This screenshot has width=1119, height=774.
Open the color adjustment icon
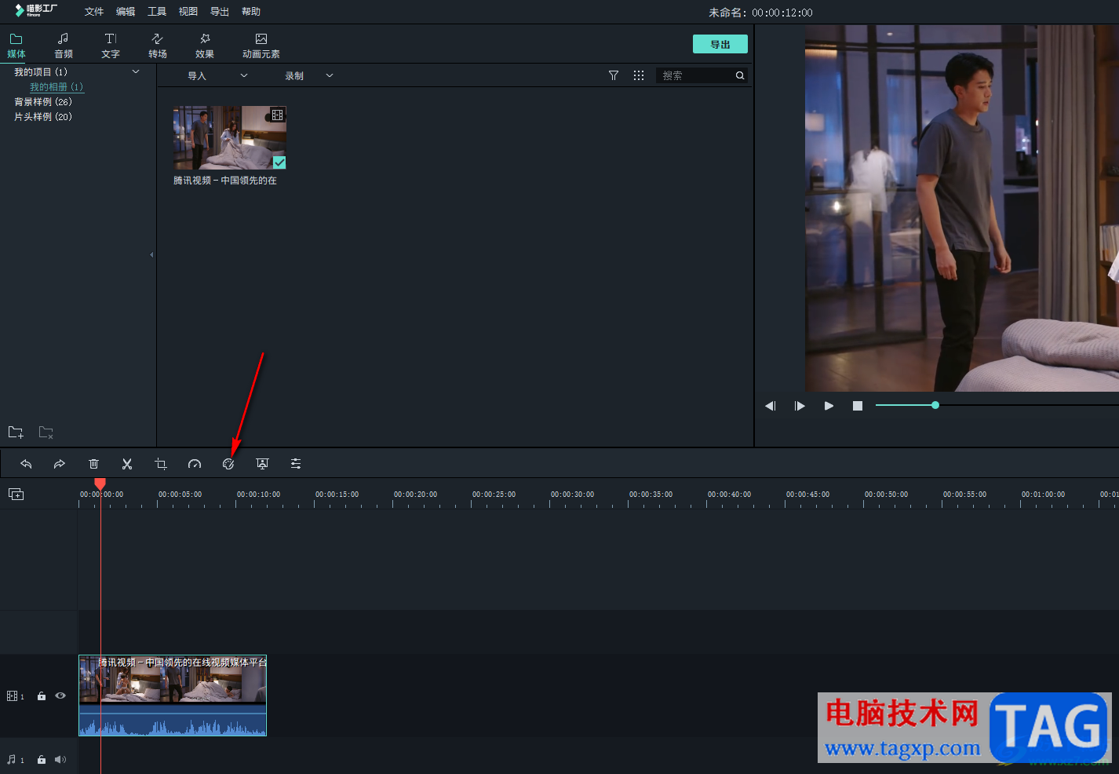228,464
